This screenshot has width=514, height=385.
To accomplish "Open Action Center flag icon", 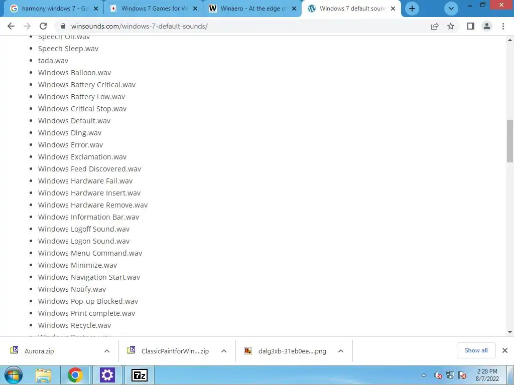I will (x=462, y=375).
